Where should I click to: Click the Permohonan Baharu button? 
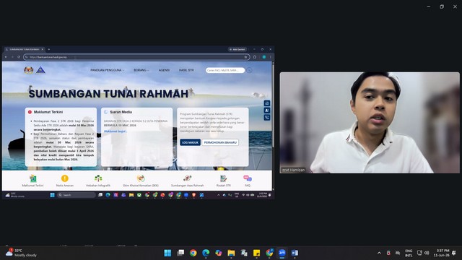pos(220,142)
